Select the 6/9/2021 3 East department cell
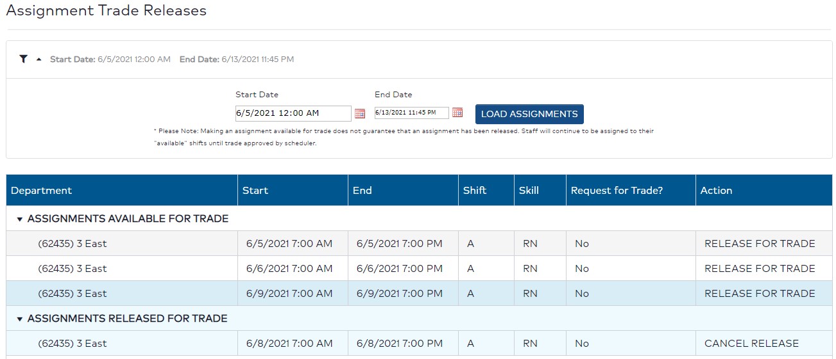Screen dimensions: 836x359 pyautogui.click(x=73, y=294)
